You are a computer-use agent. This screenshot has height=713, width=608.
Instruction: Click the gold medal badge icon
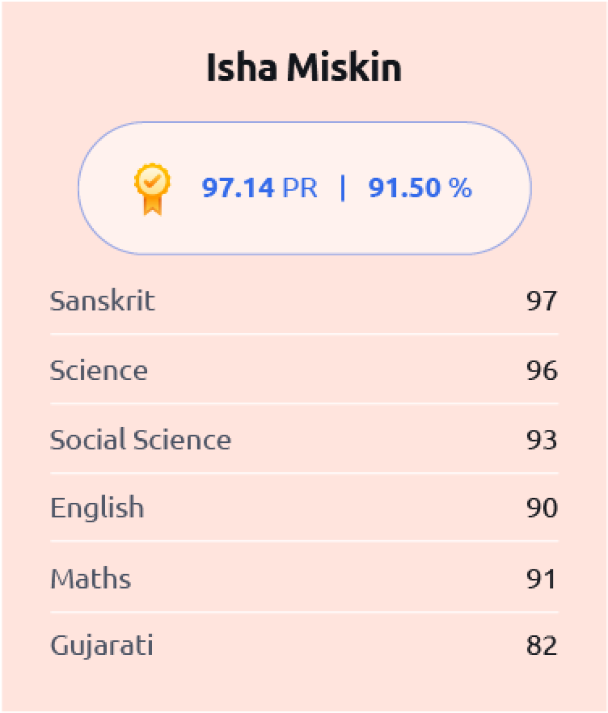152,188
